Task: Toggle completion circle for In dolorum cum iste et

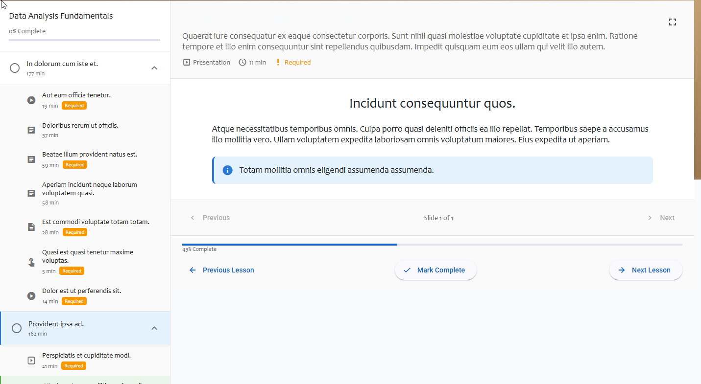Action: point(15,68)
